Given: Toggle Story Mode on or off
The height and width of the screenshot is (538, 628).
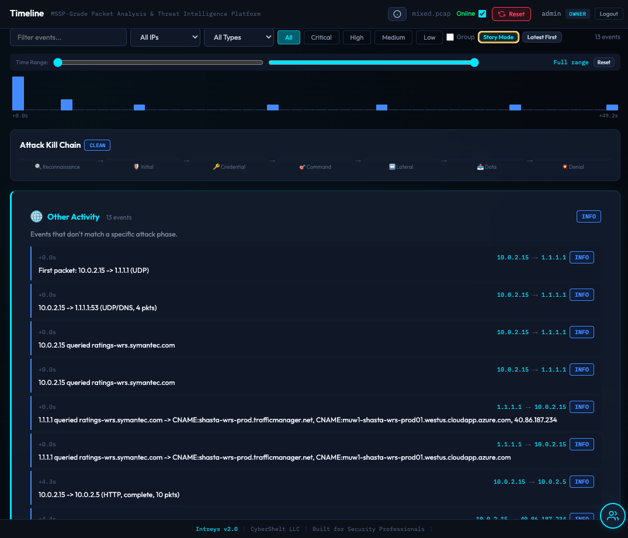Looking at the screenshot, I should pos(498,37).
